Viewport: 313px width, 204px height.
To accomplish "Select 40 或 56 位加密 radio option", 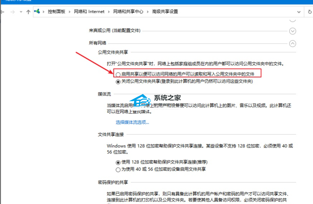I will click(x=118, y=170).
